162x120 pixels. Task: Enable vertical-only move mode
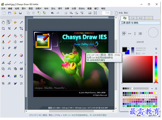(135, 34)
